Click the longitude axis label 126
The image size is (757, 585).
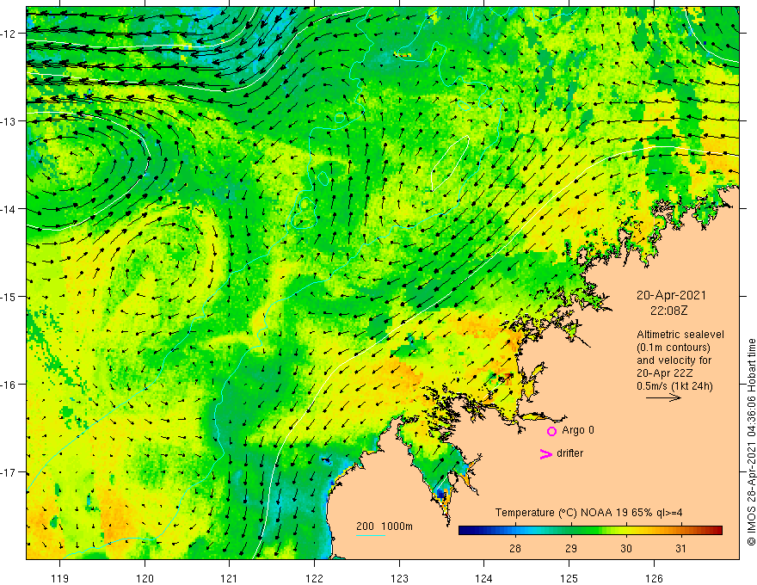[x=654, y=578]
